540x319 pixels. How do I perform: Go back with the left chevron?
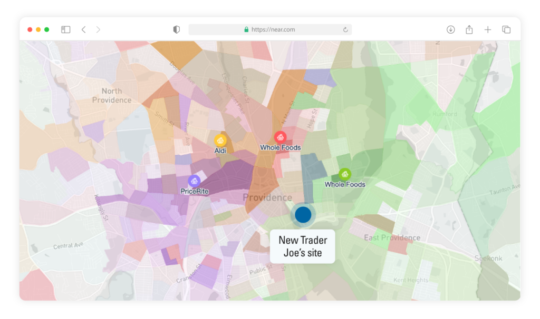tap(84, 29)
